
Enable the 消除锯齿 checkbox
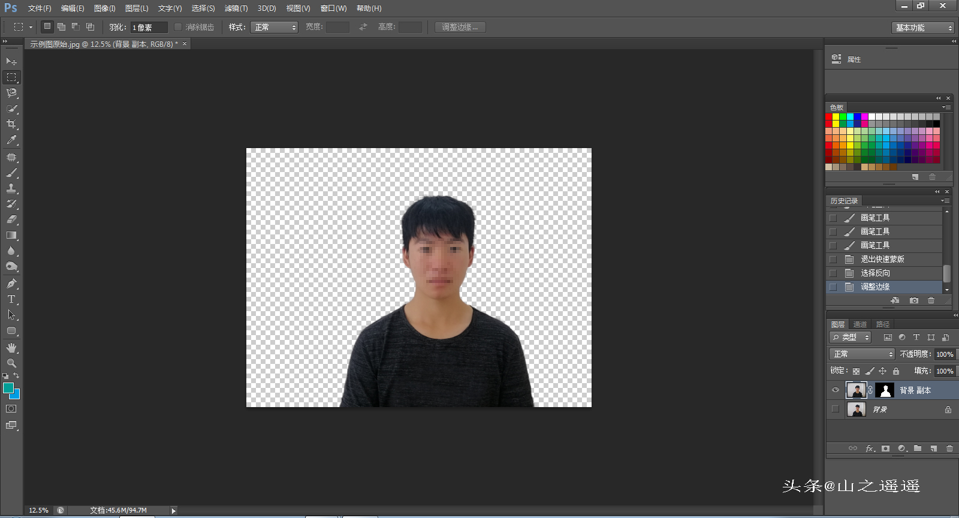click(x=178, y=27)
